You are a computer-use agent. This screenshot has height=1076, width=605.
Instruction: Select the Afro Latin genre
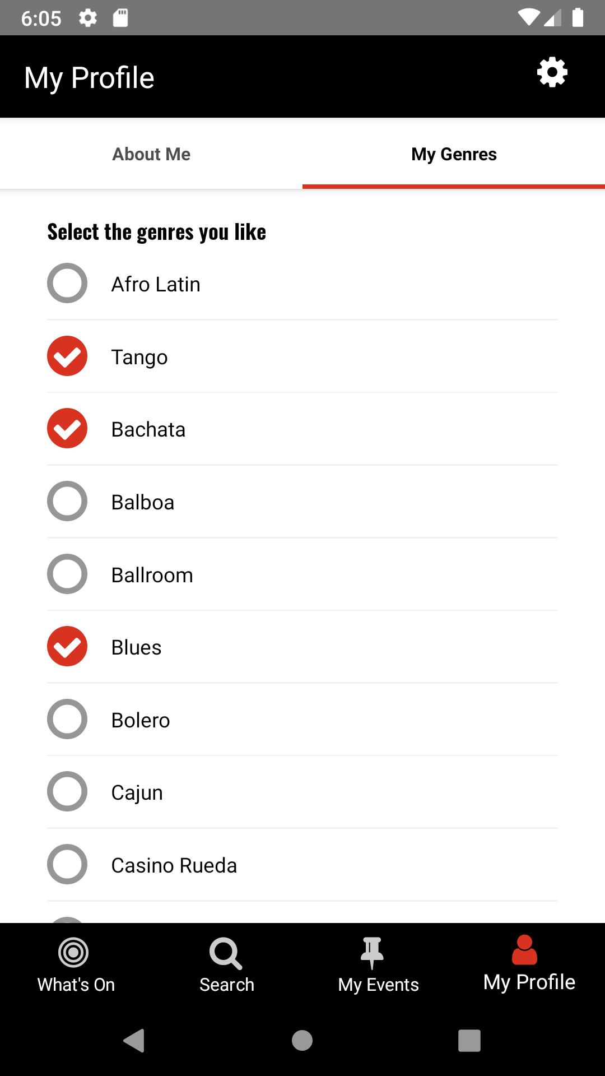click(x=67, y=284)
